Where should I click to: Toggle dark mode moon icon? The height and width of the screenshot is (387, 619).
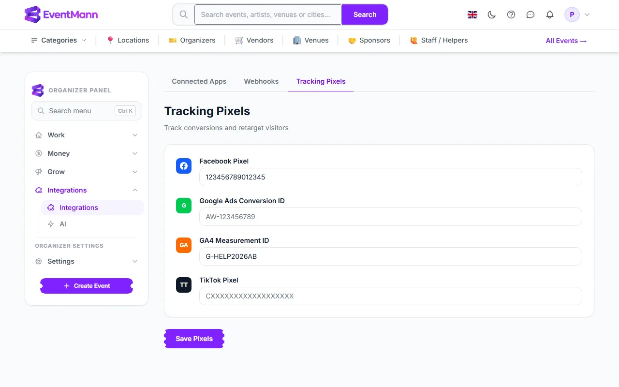492,15
